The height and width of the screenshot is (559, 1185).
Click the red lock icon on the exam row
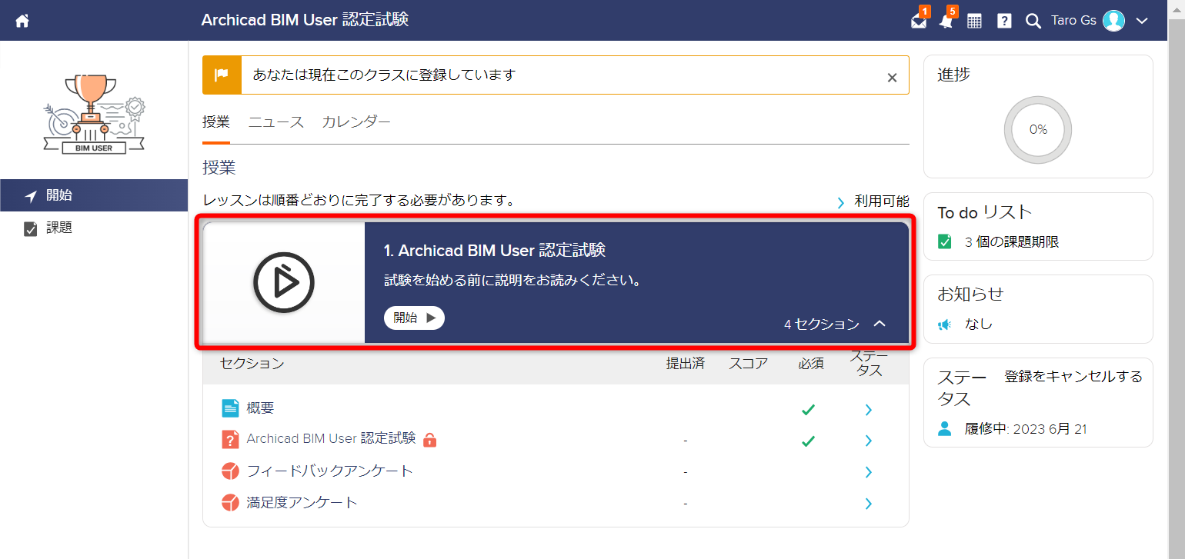(430, 440)
